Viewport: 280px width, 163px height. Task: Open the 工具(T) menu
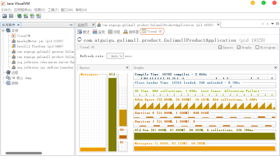click(53, 10)
